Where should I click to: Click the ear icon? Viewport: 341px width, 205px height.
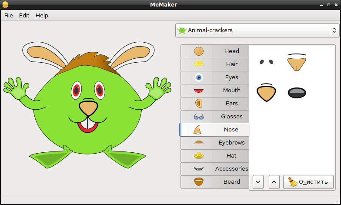tap(198, 104)
